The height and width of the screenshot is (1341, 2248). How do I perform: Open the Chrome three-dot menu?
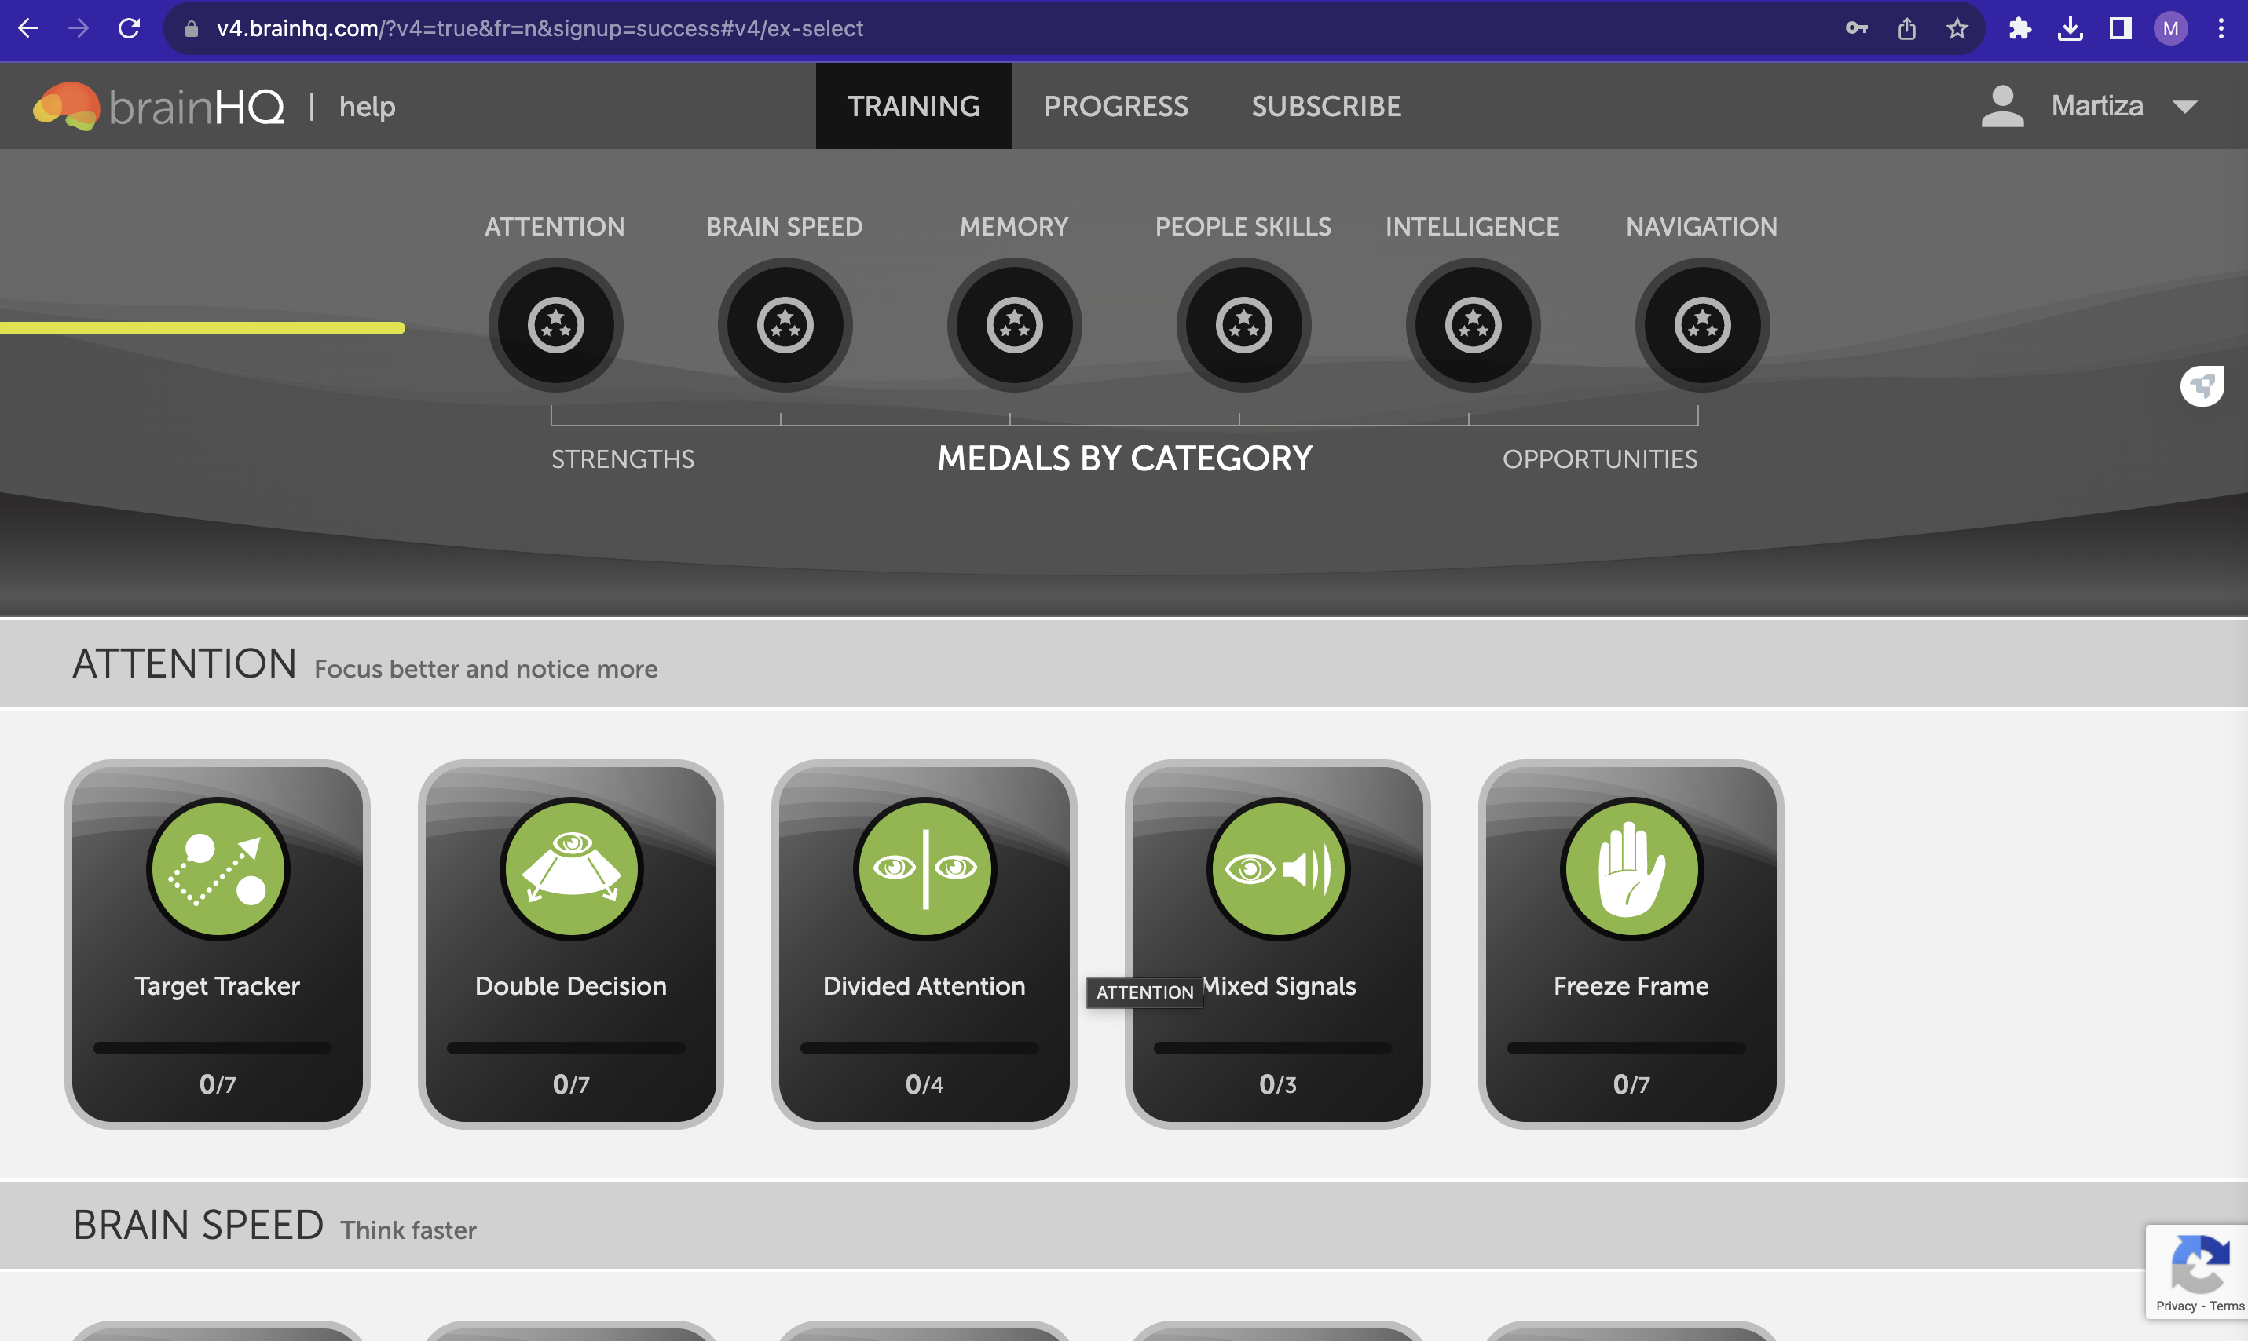pyautogui.click(x=2220, y=28)
